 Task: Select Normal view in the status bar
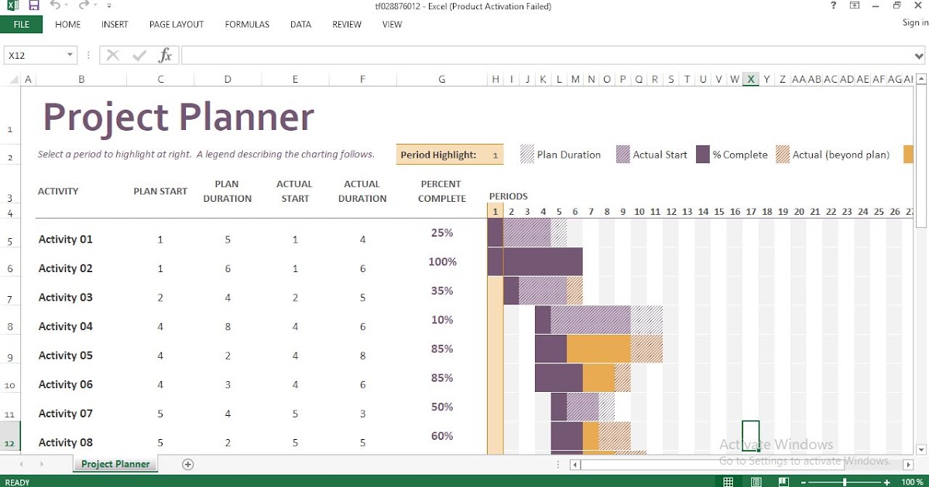[728, 481]
